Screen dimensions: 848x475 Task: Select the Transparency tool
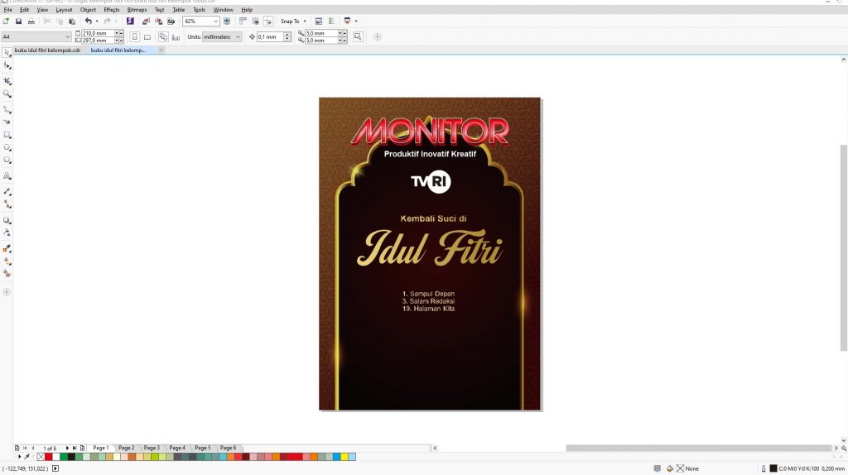point(7,233)
